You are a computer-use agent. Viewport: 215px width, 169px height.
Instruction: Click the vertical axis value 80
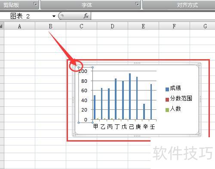coord(84,81)
